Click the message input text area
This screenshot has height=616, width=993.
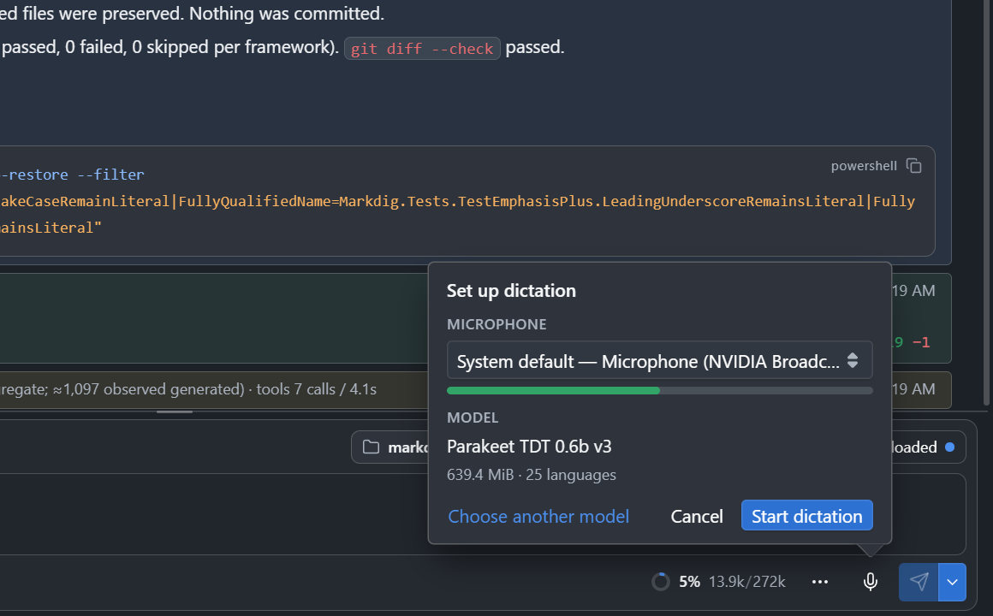pyautogui.click(x=216, y=514)
